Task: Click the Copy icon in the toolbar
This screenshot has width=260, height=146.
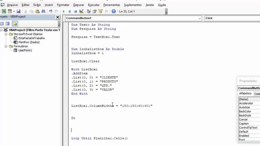Action: 32,11
